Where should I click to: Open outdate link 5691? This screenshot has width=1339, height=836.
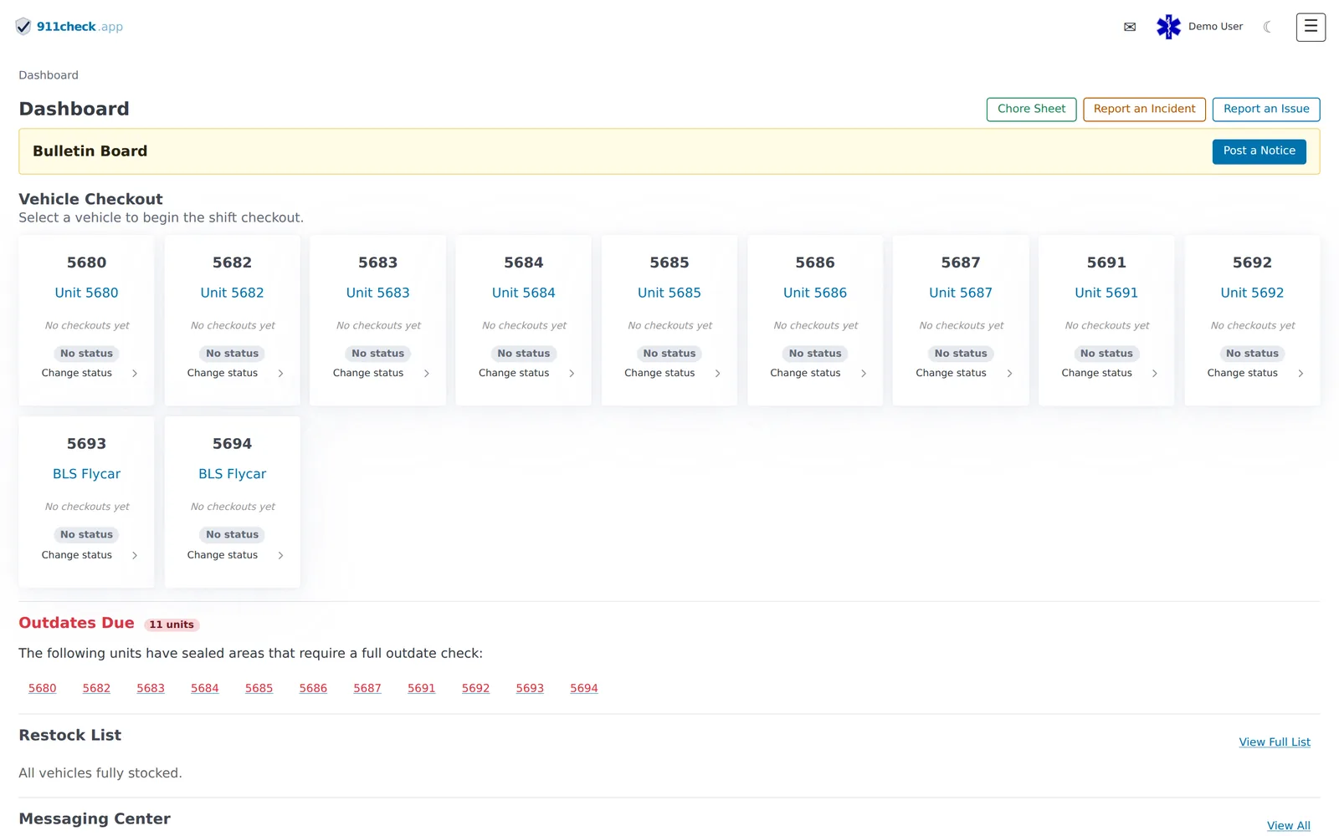coord(422,688)
